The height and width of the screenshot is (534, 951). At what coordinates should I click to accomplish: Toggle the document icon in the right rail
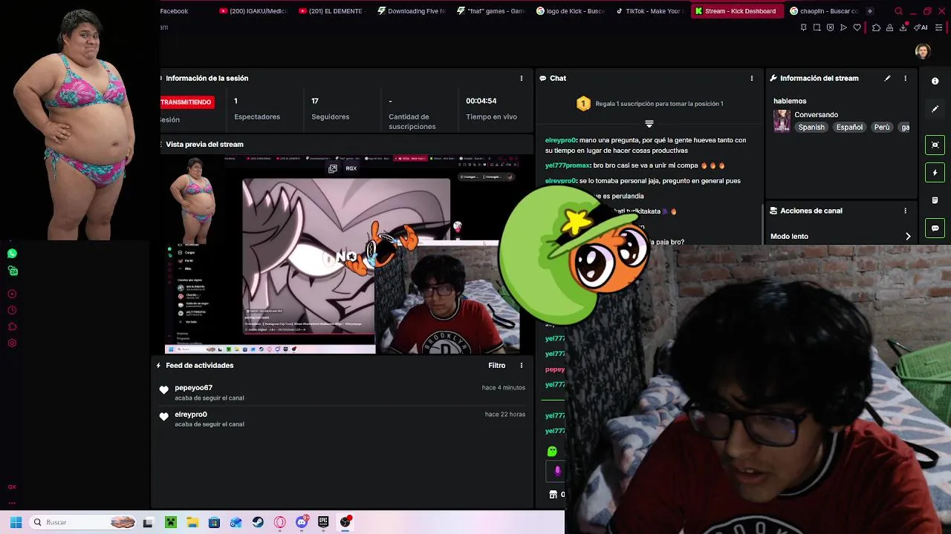click(x=935, y=200)
